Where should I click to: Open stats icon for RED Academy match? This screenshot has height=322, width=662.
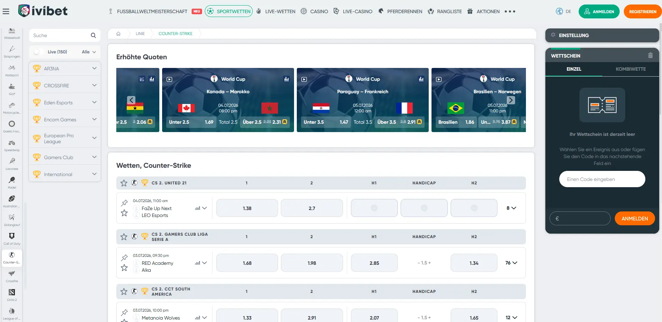pyautogui.click(x=198, y=263)
